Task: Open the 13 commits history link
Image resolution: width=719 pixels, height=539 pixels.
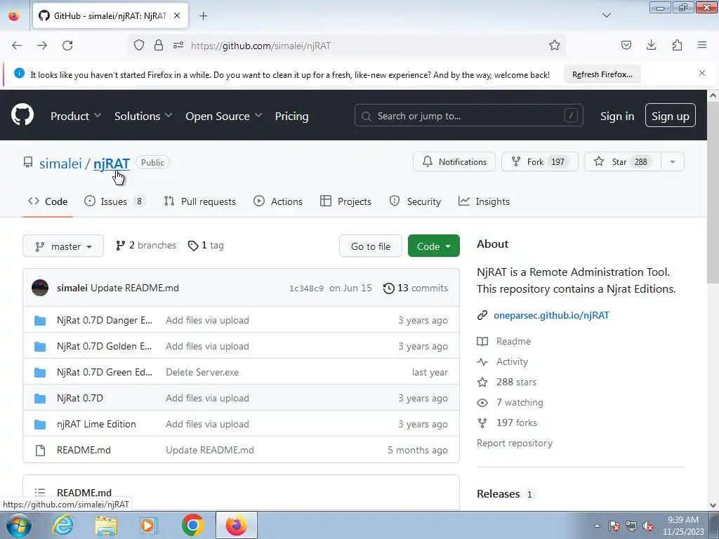Action: pyautogui.click(x=416, y=288)
